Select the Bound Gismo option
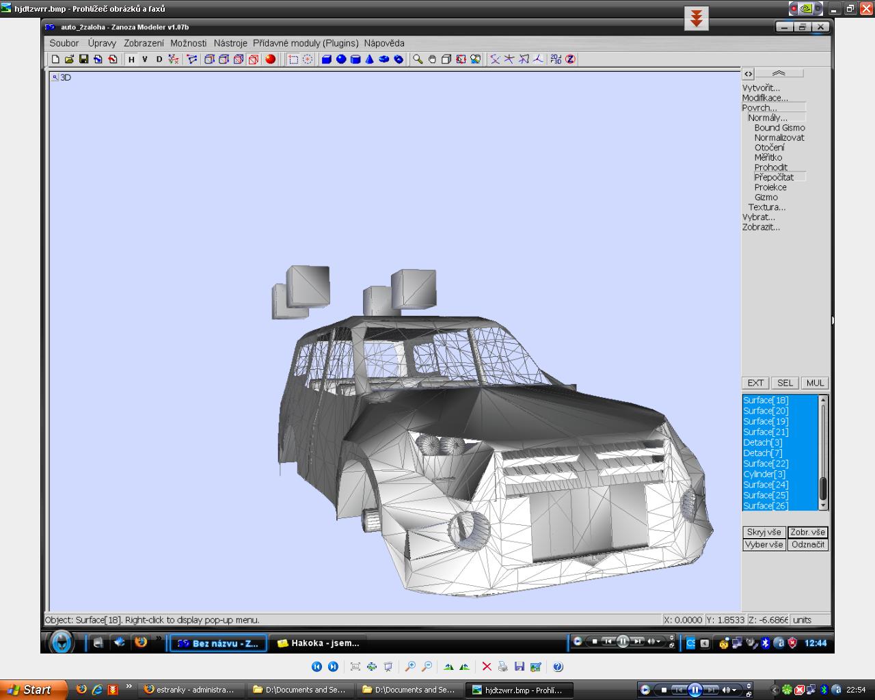 780,128
